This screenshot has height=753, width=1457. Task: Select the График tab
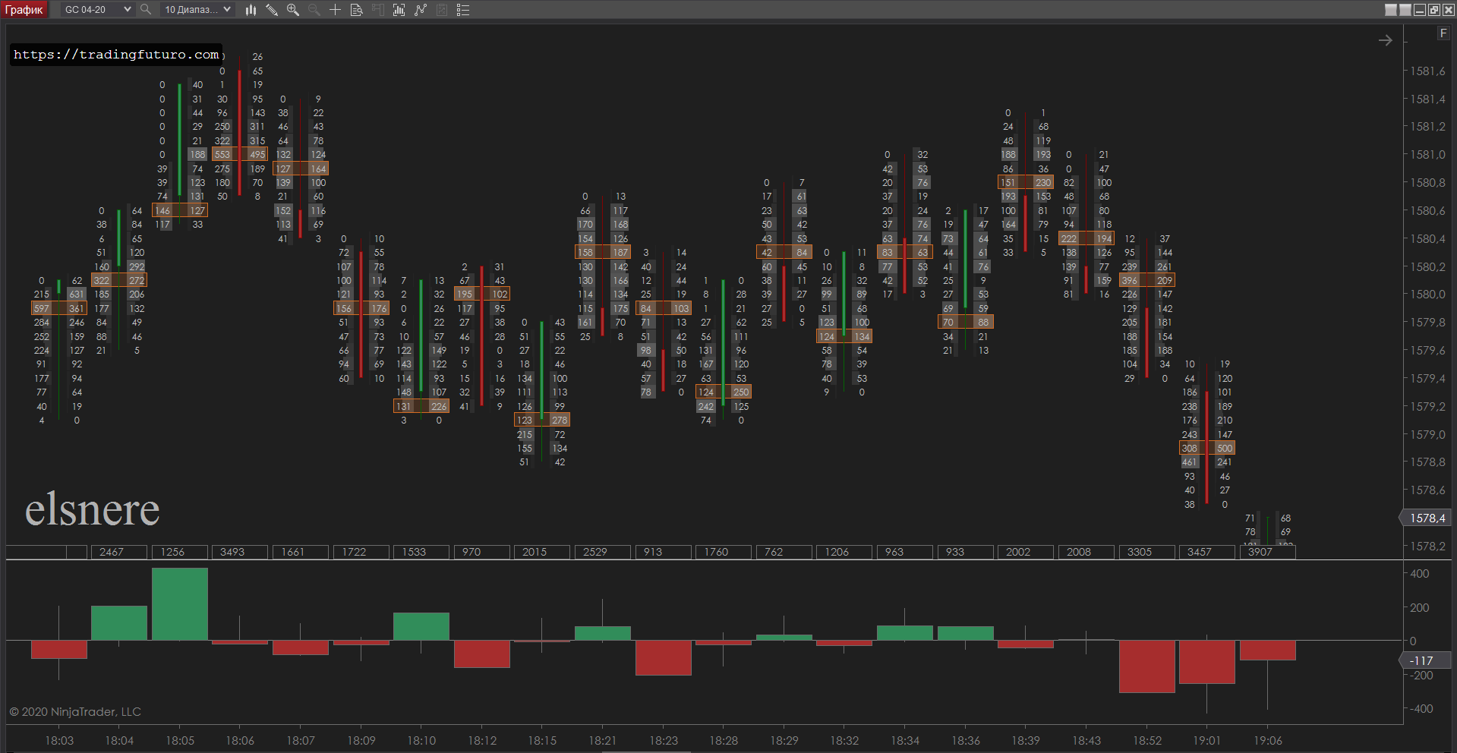(24, 10)
